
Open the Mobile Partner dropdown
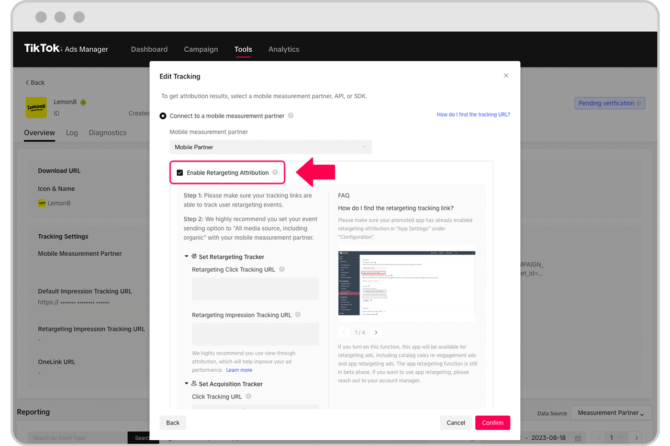[x=271, y=147]
